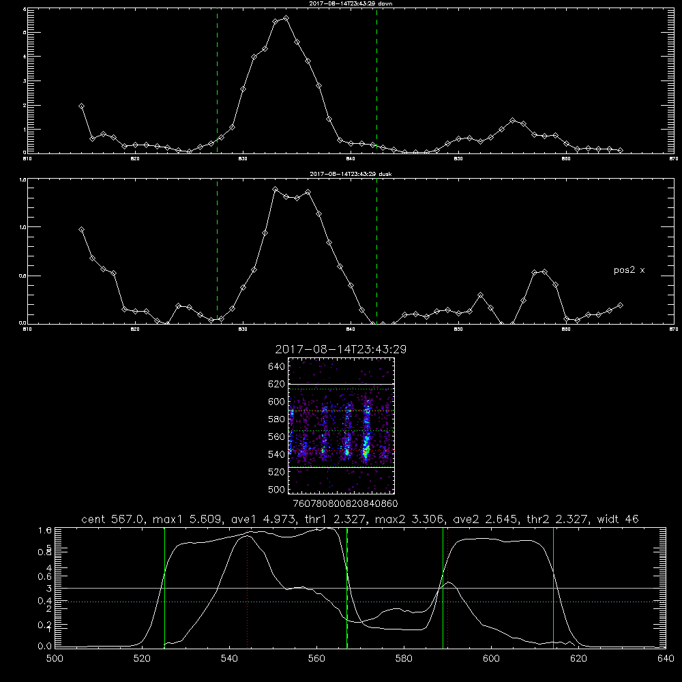Image resolution: width=682 pixels, height=682 pixels.
Task: Click the highest data point of the dawn curve
Action: click(x=286, y=18)
